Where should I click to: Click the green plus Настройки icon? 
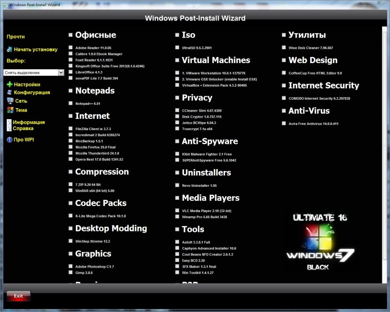tap(10, 85)
